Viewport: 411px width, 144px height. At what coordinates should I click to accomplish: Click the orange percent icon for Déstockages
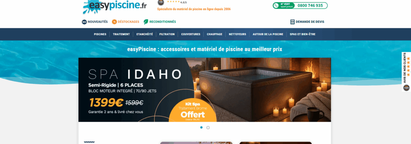114,22
